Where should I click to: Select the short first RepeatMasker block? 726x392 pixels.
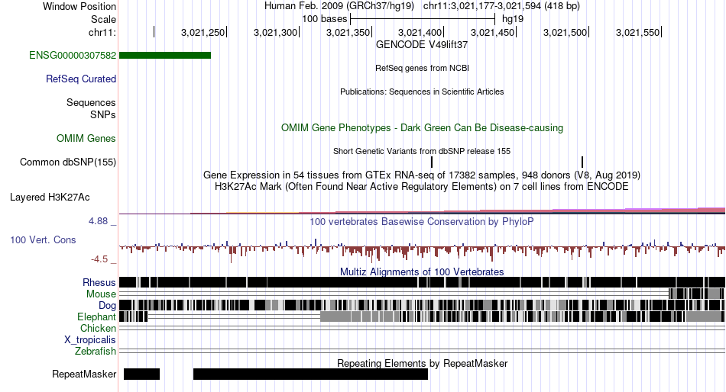[141, 374]
